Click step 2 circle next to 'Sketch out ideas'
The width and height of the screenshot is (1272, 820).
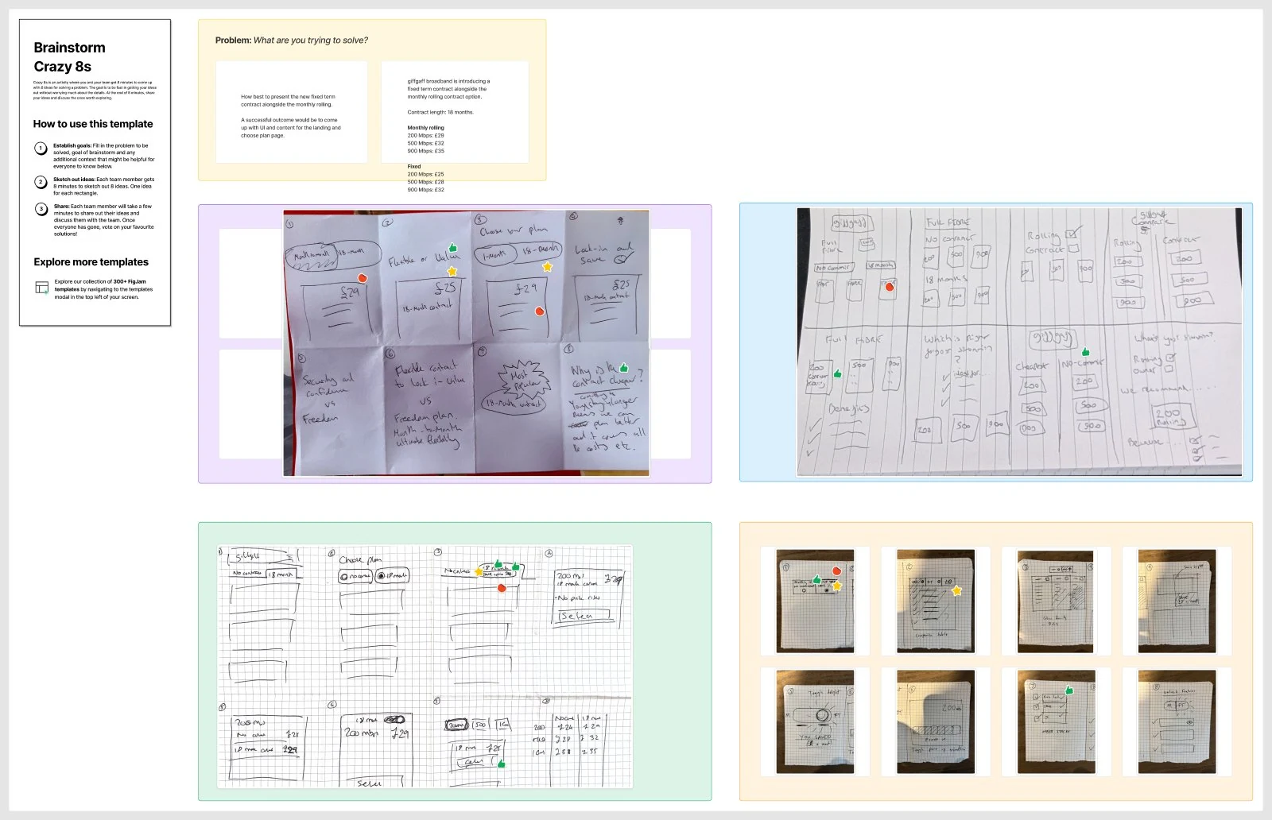click(x=41, y=182)
